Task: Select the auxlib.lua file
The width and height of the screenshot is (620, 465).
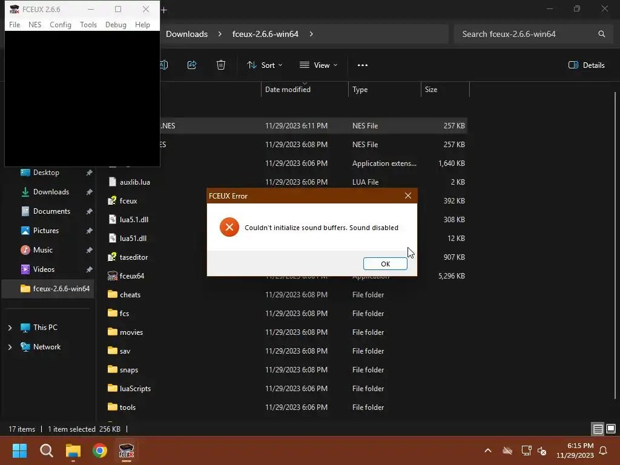Action: (x=135, y=182)
